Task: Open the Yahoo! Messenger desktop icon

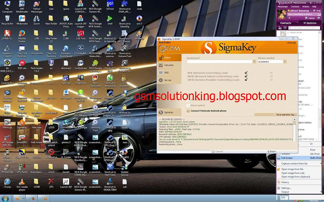Action: click(37, 7)
